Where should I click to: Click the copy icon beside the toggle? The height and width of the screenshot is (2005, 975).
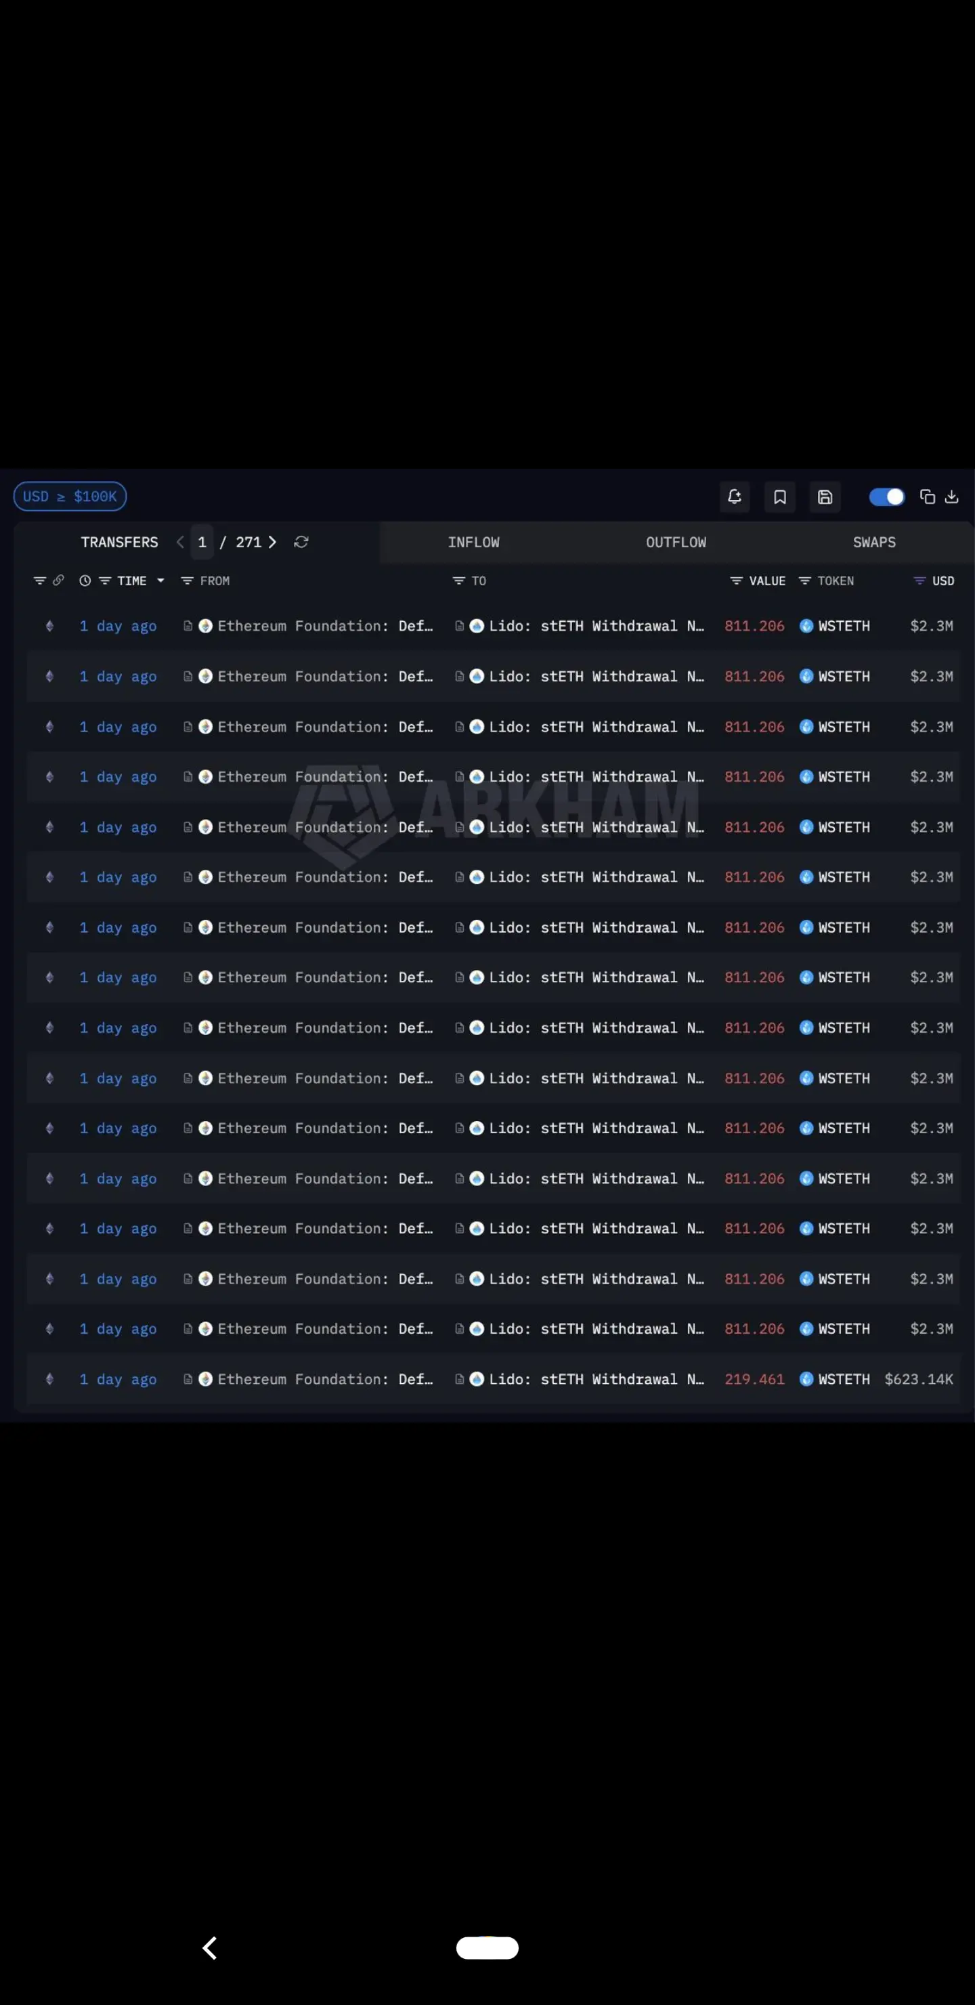[x=927, y=497]
